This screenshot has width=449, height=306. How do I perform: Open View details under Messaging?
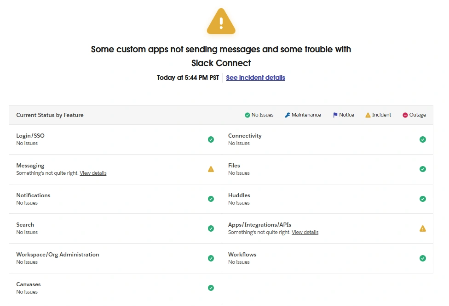[93, 173]
